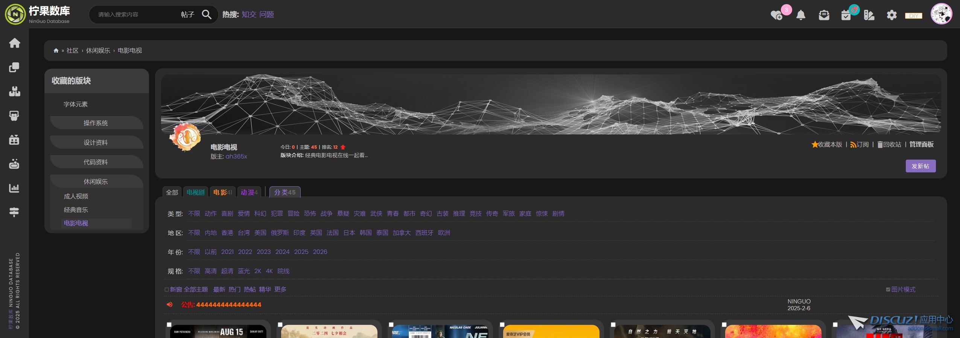Viewport: 960px width, 338px height.
Task: Switch to the 电视剧 category tab
Action: tap(195, 192)
